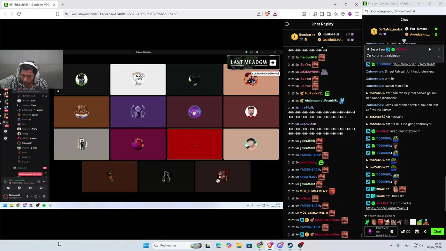Click the Rechercher taskbar search box

178,245
